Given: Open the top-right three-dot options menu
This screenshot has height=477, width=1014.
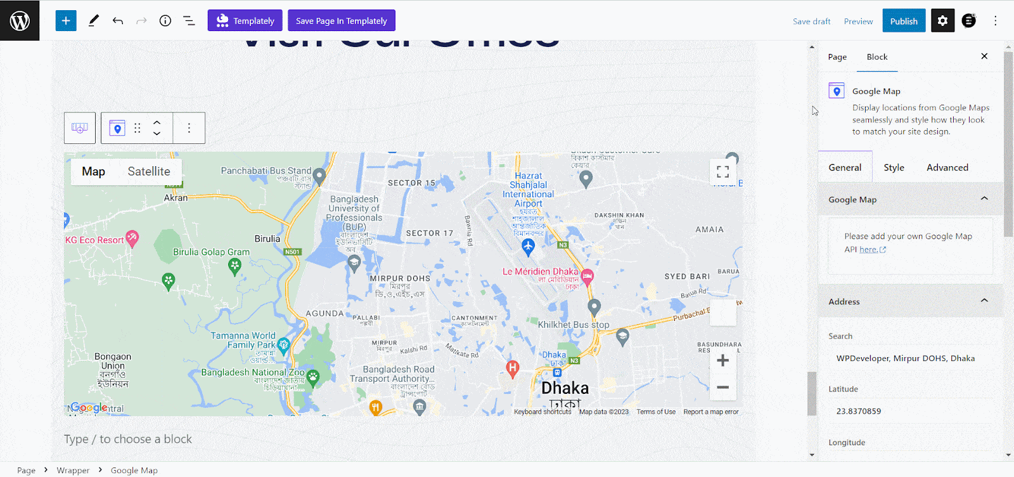Looking at the screenshot, I should pos(996,21).
